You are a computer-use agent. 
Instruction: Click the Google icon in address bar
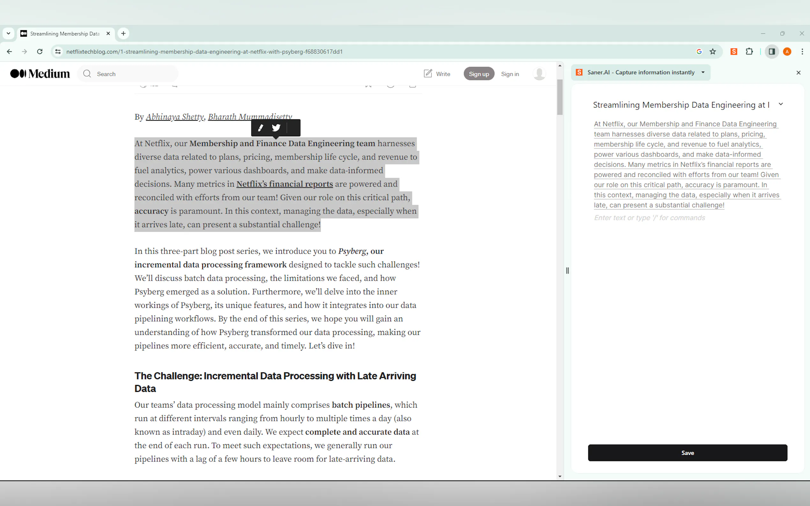tap(699, 52)
